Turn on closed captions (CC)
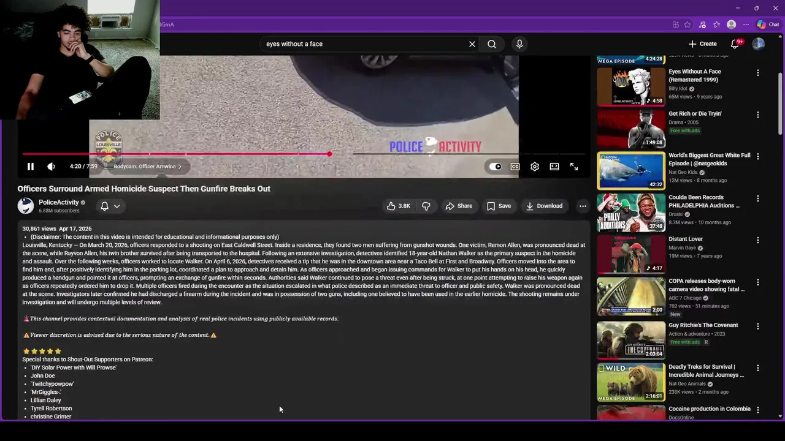This screenshot has width=785, height=441. [x=515, y=167]
